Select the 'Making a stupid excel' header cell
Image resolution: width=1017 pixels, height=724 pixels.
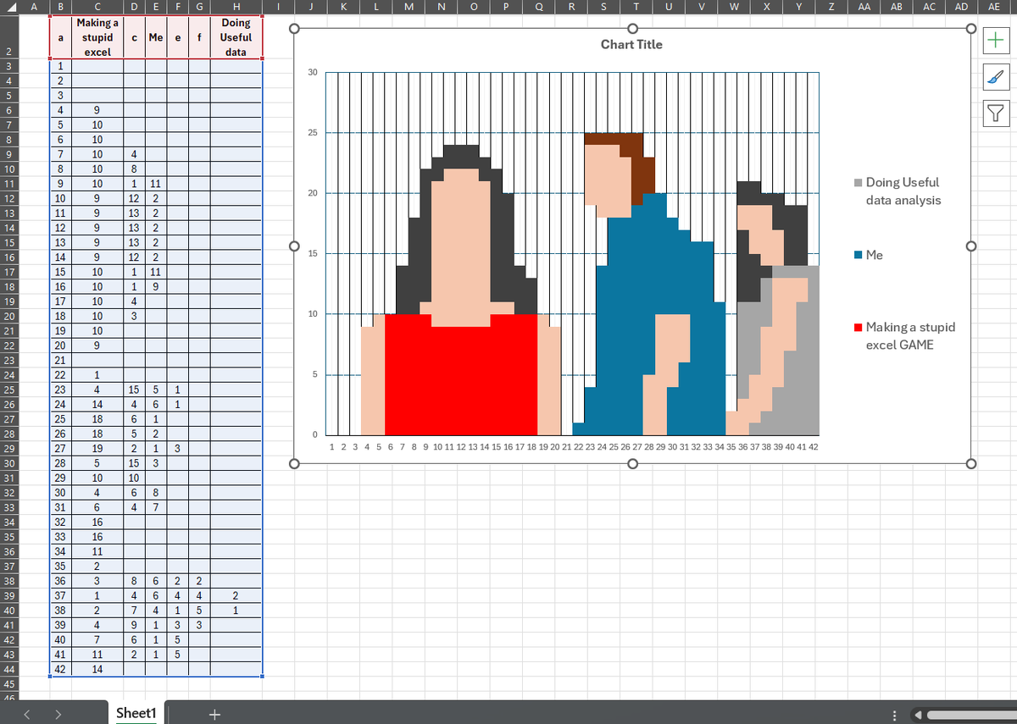click(x=97, y=37)
